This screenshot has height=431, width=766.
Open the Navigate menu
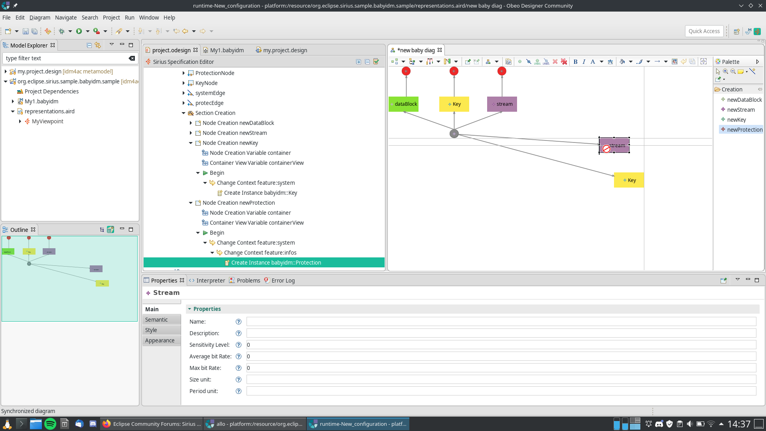pyautogui.click(x=66, y=18)
